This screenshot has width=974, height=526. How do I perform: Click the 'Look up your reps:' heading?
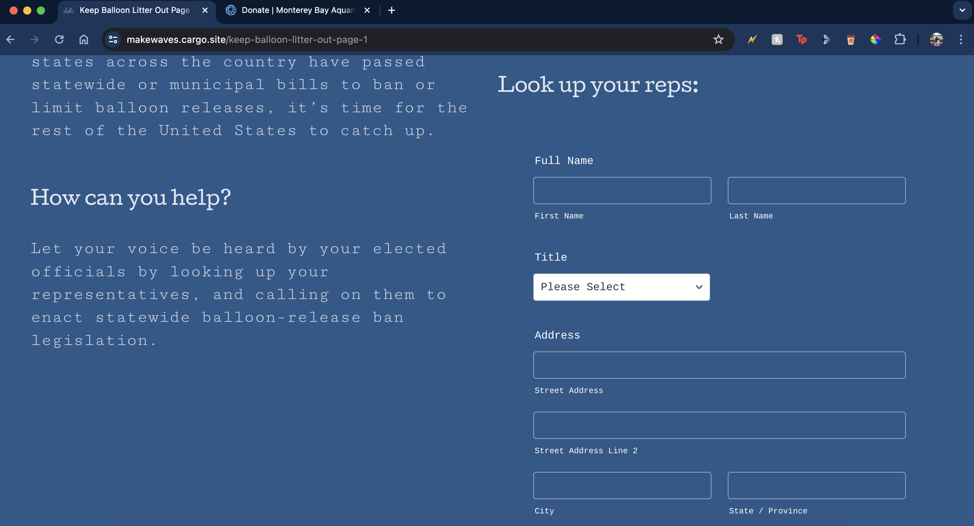point(597,85)
